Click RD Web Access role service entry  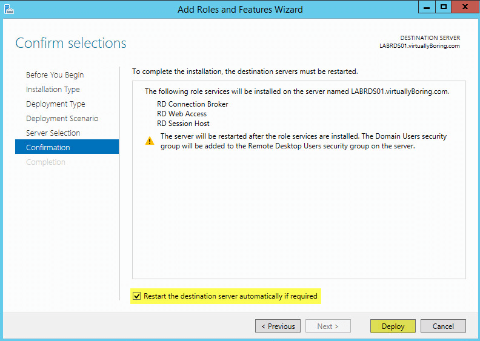click(182, 114)
